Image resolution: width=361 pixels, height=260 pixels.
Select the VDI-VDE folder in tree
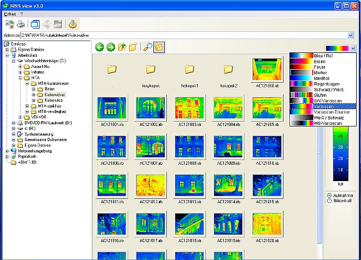[x=38, y=117]
